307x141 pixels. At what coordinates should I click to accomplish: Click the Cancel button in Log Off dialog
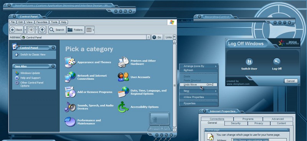[x=290, y=81]
